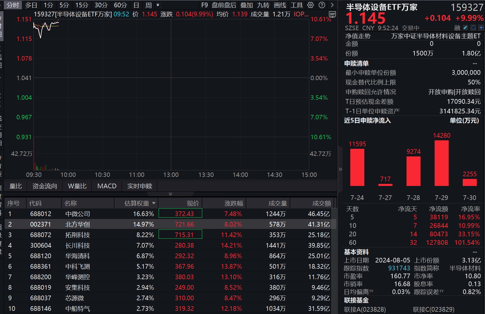Switch to the 60分 chart period
The height and width of the screenshot is (314, 485).
[120, 5]
